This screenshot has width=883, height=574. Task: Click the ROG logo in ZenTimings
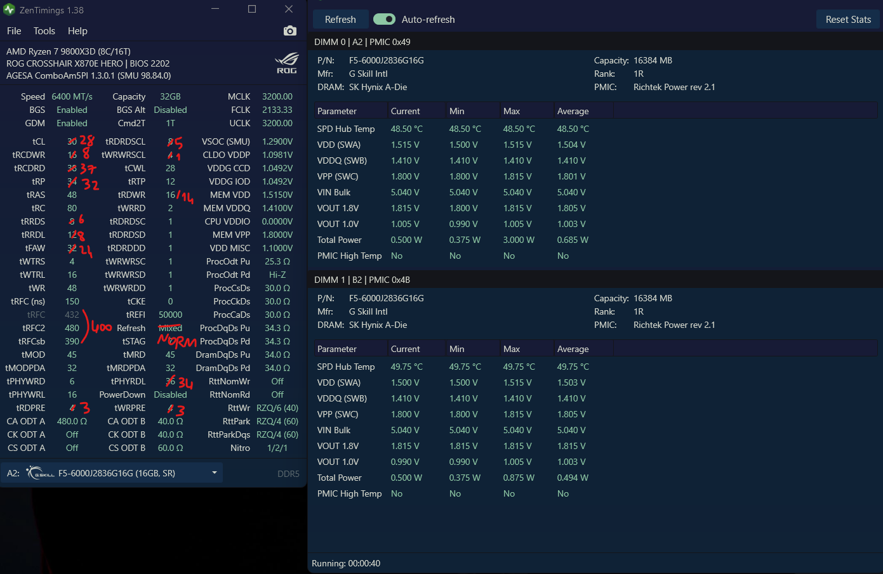click(x=286, y=63)
